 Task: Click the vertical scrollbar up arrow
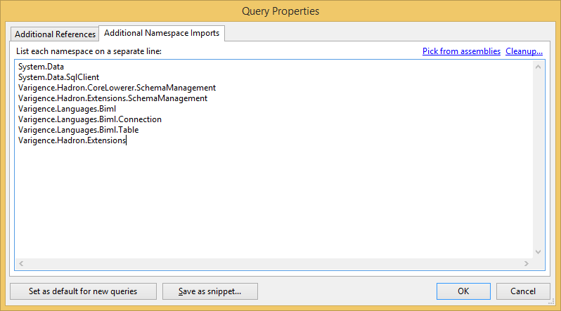[539, 67]
